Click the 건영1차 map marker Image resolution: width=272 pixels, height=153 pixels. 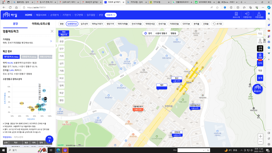pyautogui.click(x=177, y=134)
